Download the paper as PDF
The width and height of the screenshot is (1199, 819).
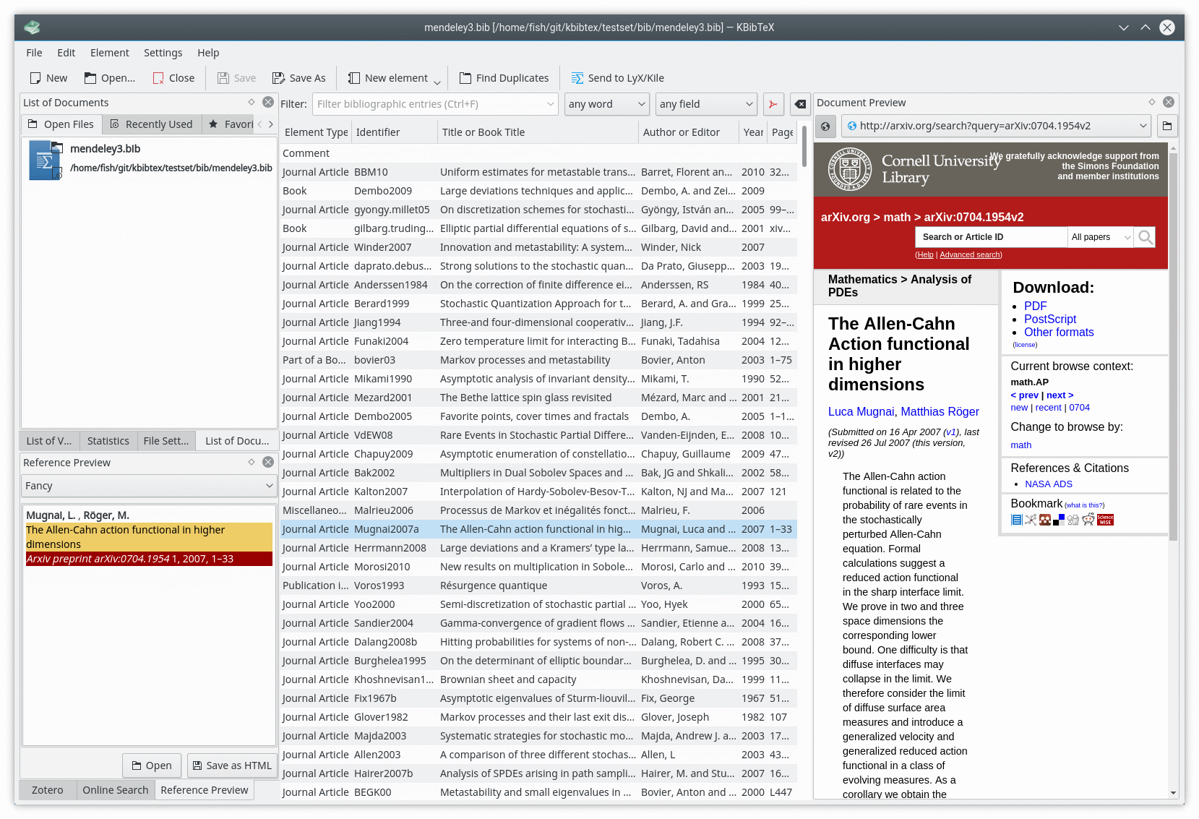tap(1035, 306)
